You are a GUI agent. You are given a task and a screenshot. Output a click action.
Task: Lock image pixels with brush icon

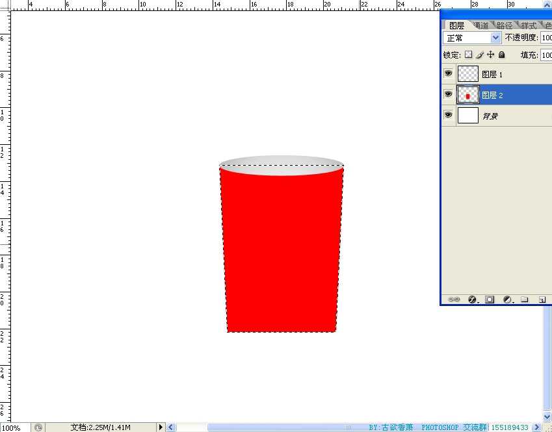coord(480,55)
